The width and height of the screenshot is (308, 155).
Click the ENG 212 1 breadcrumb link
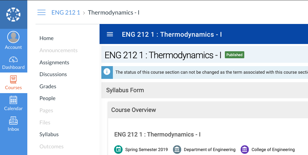tap(66, 12)
